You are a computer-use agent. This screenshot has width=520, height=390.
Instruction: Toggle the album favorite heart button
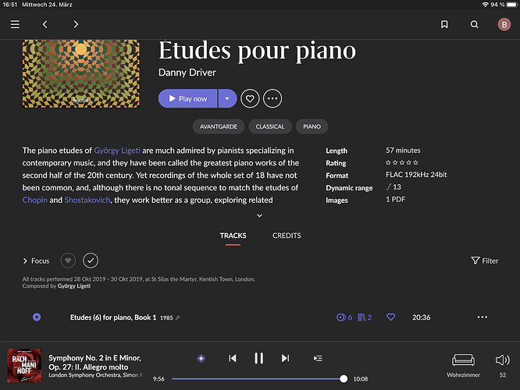(250, 98)
